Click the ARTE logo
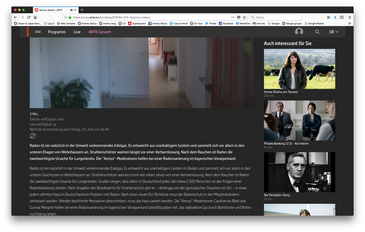Viewport: 365px width, 232px height. point(28,32)
